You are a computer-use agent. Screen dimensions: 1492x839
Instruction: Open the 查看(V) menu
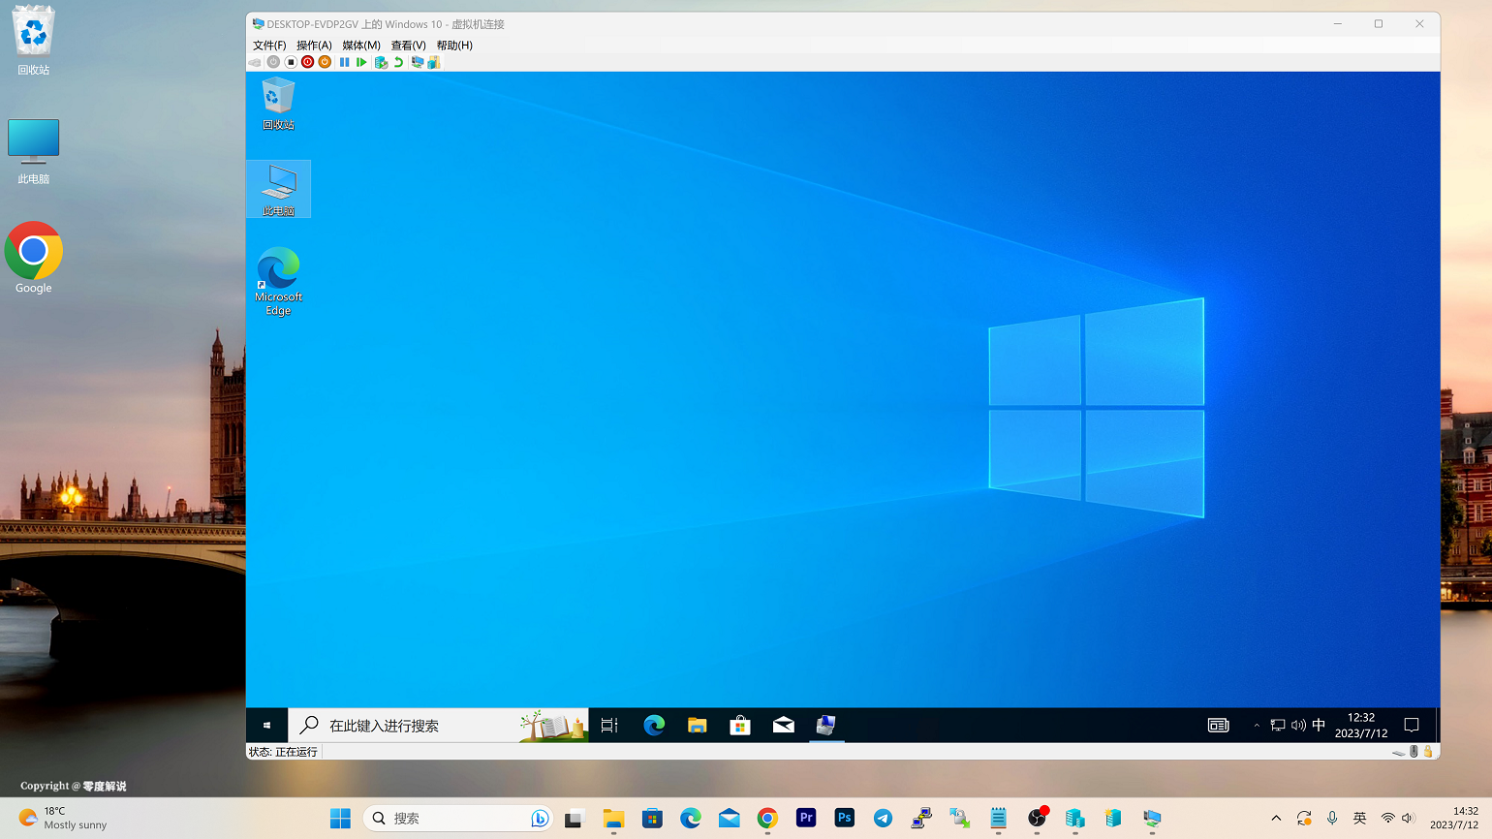[x=408, y=45]
